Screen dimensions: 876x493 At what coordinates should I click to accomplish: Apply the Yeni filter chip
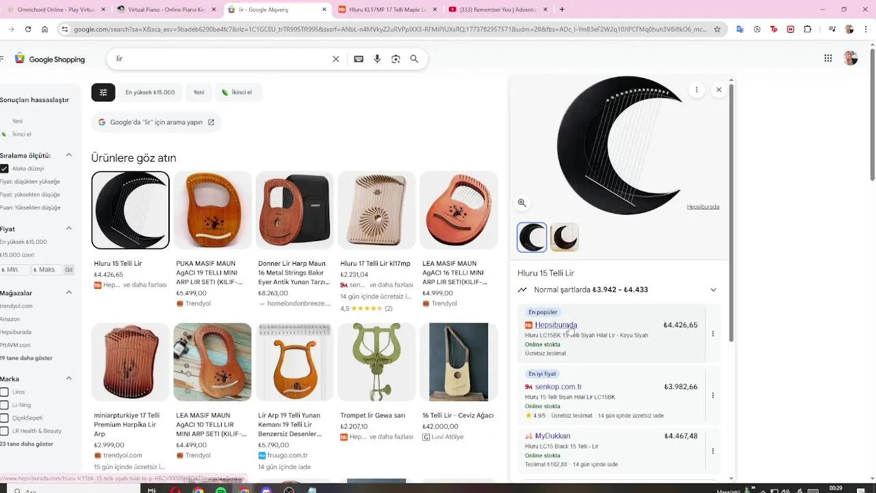(x=198, y=92)
